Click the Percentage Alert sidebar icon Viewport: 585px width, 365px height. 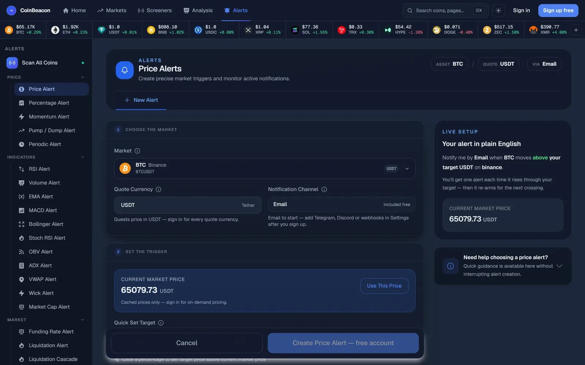(x=22, y=103)
